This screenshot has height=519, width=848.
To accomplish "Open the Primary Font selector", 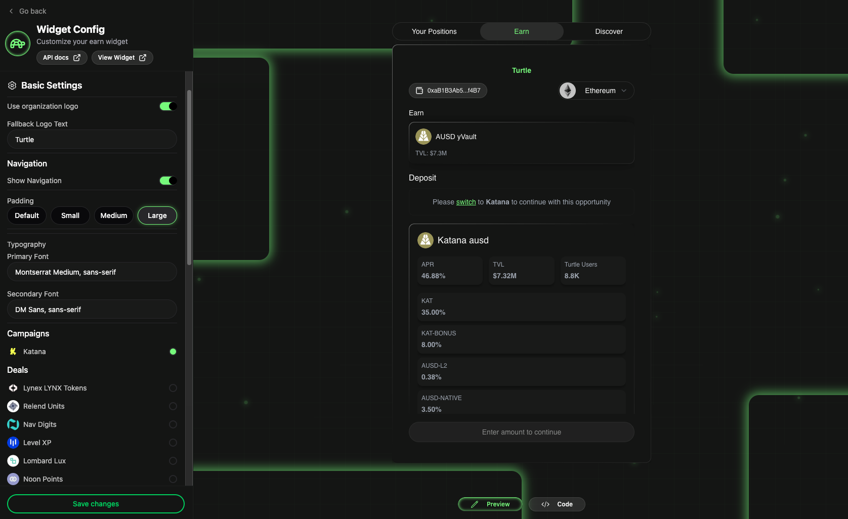I will click(92, 272).
